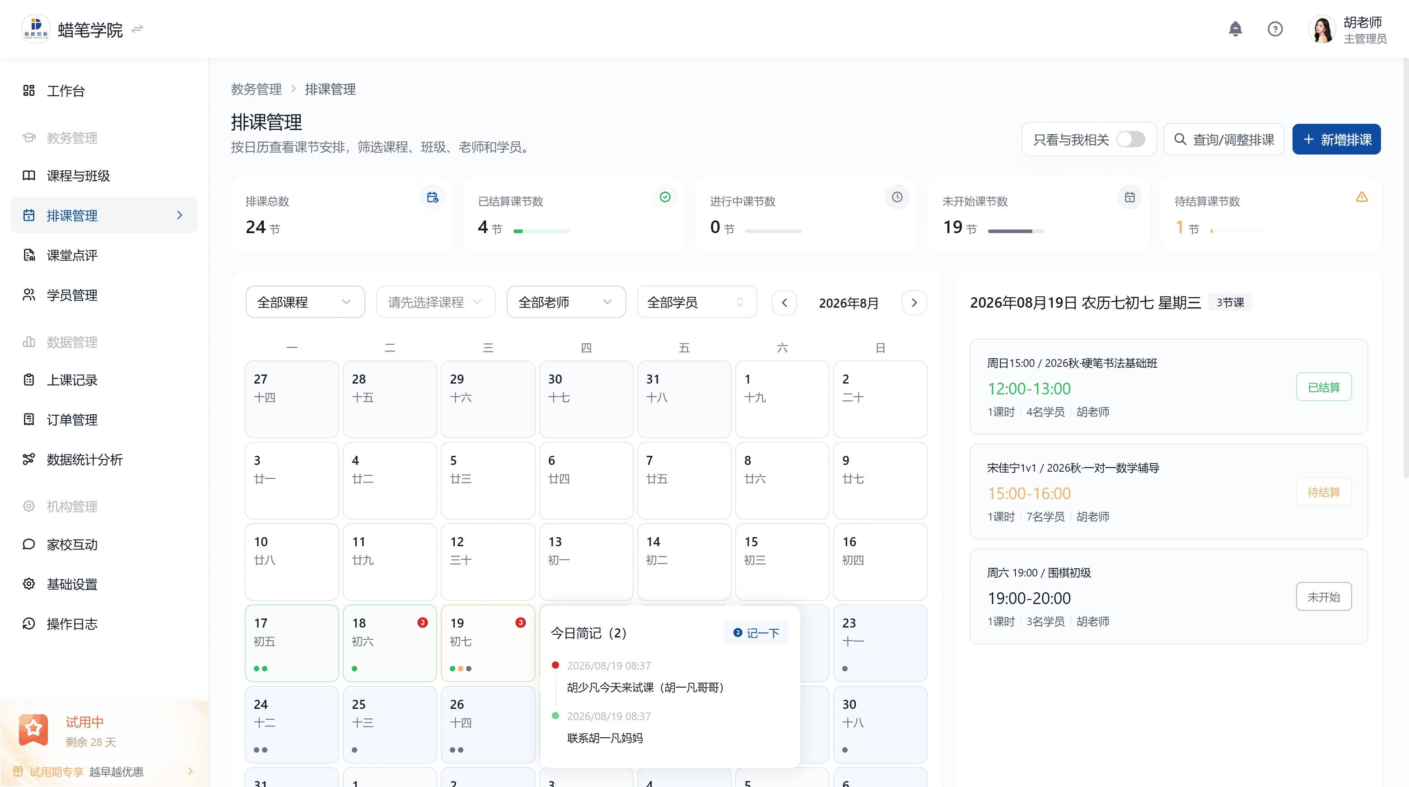Screen dimensions: 1409x787
Task: Click the 新增排课 button
Action: click(x=1336, y=140)
